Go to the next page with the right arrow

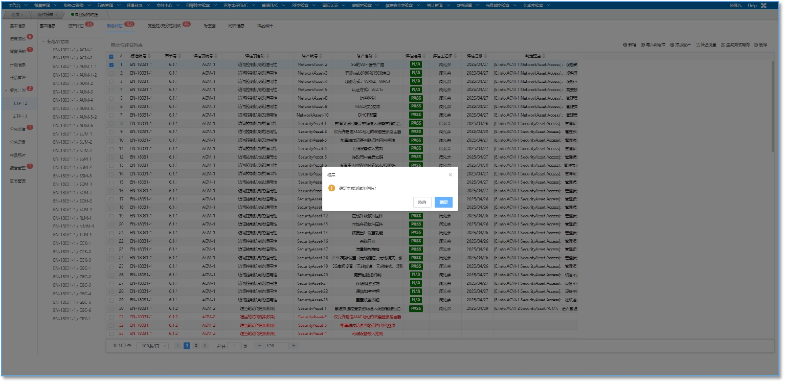[x=205, y=346]
